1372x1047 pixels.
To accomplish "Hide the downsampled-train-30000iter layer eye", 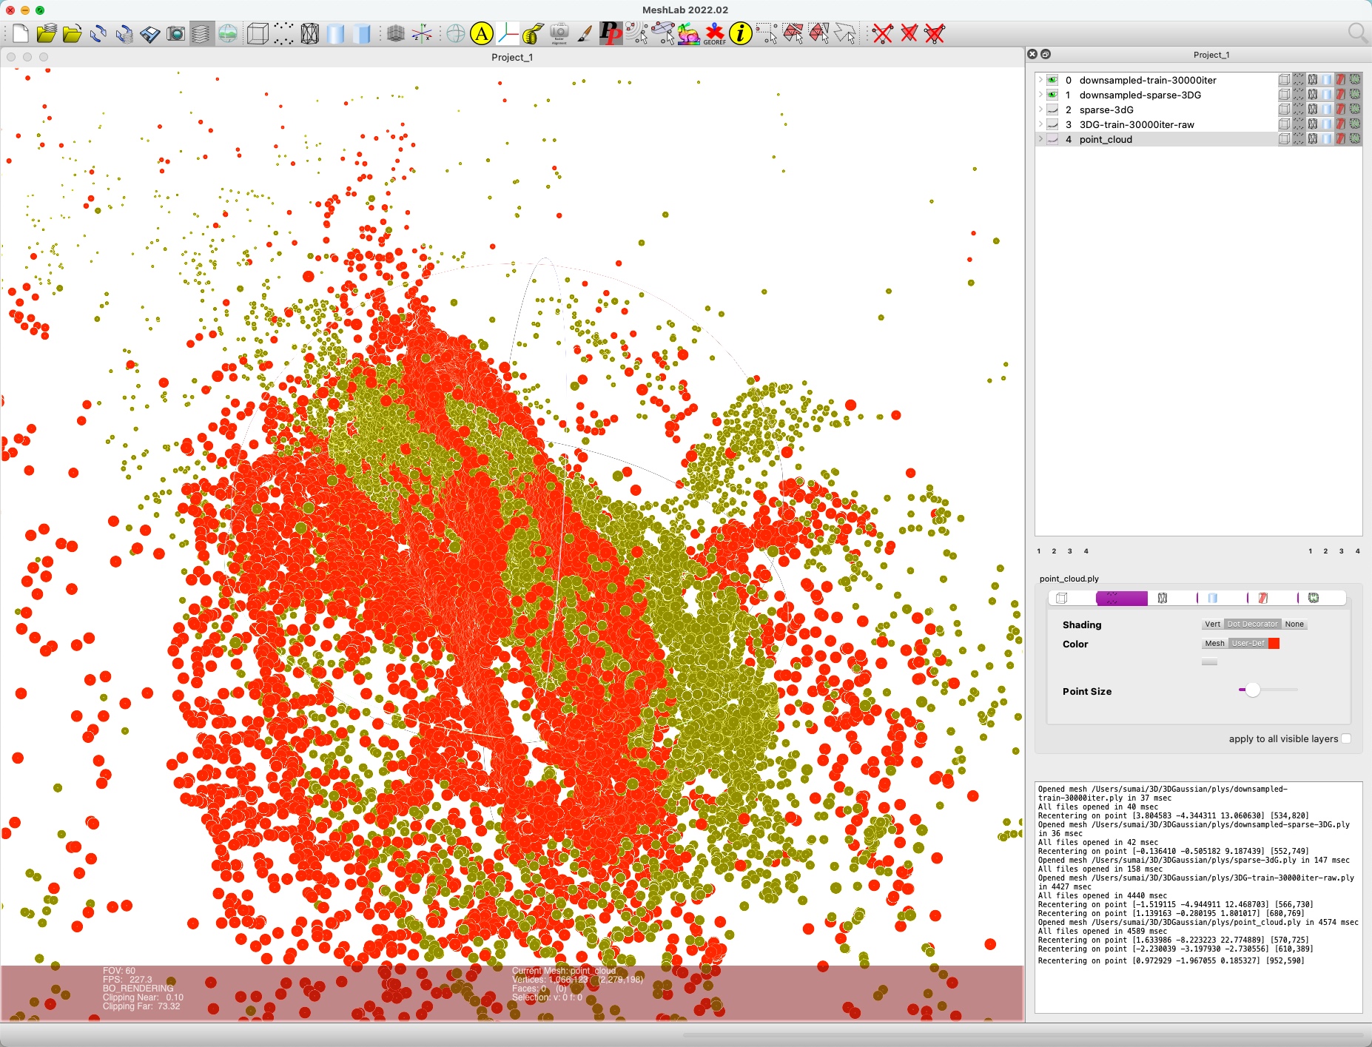I will pyautogui.click(x=1052, y=79).
